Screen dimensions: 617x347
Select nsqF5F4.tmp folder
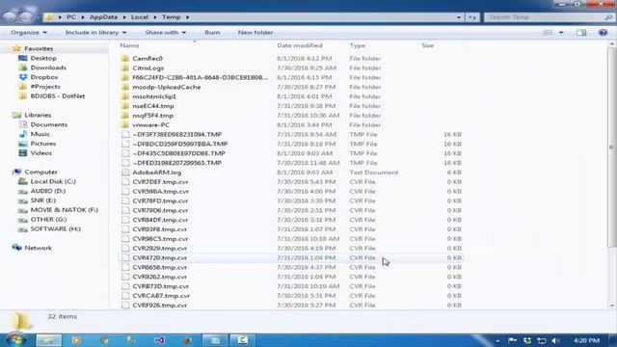[x=152, y=116]
